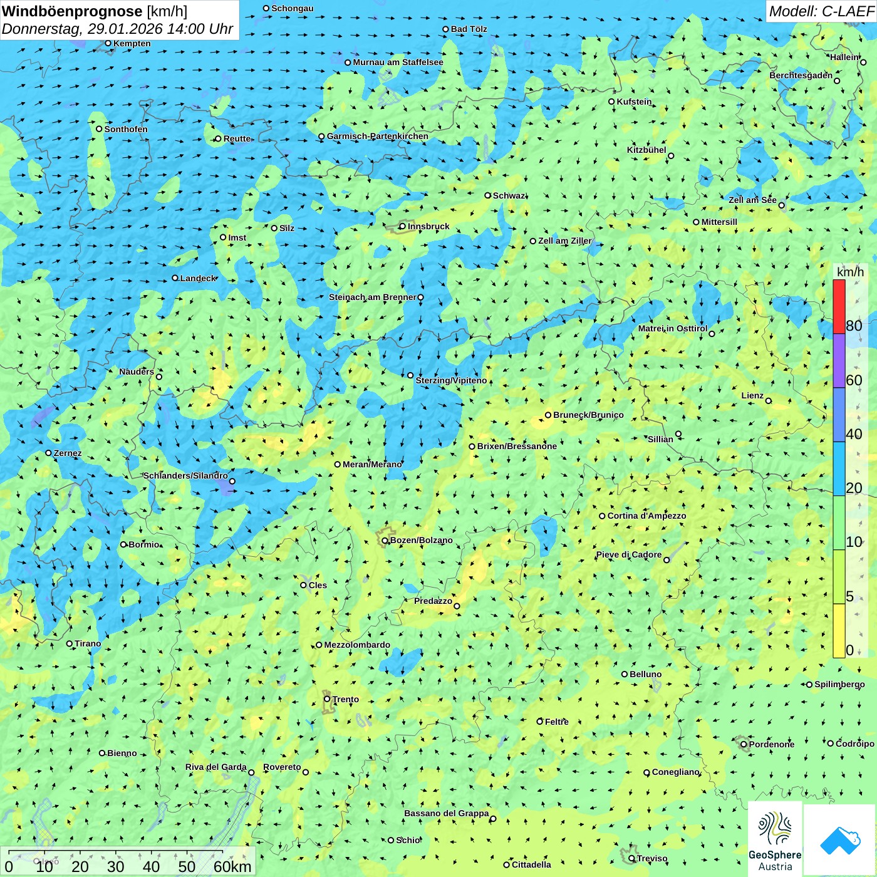This screenshot has height=877, width=877.
Task: Click the Bruneck/Brunico location marker
Action: [547, 415]
